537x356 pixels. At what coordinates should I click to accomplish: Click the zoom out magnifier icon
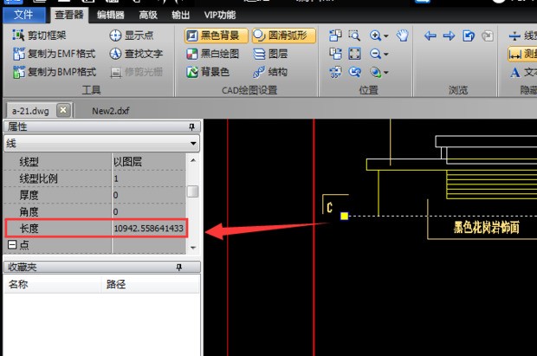(x=375, y=54)
